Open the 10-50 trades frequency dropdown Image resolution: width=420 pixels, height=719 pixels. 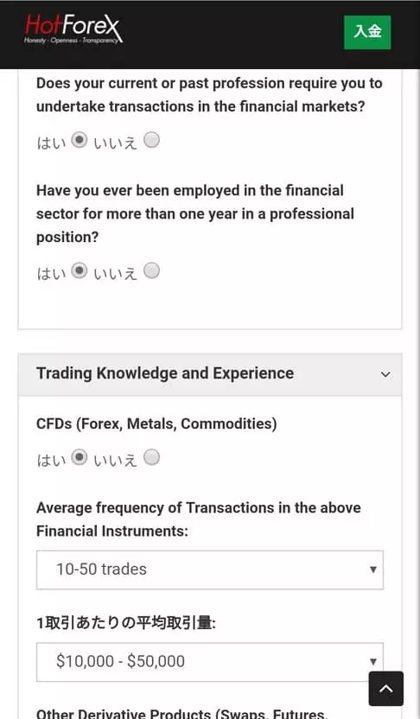[210, 570]
